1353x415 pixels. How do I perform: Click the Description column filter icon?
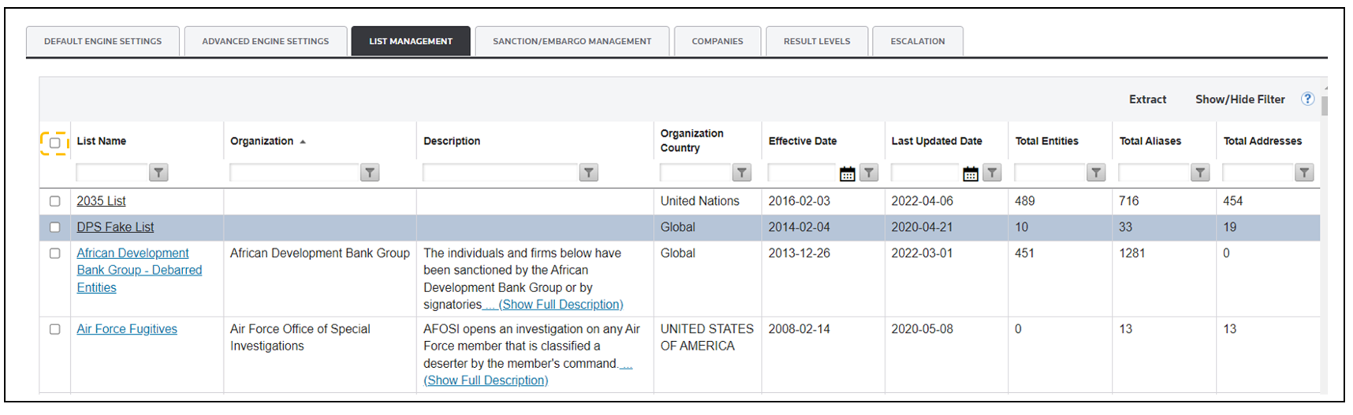tap(588, 172)
